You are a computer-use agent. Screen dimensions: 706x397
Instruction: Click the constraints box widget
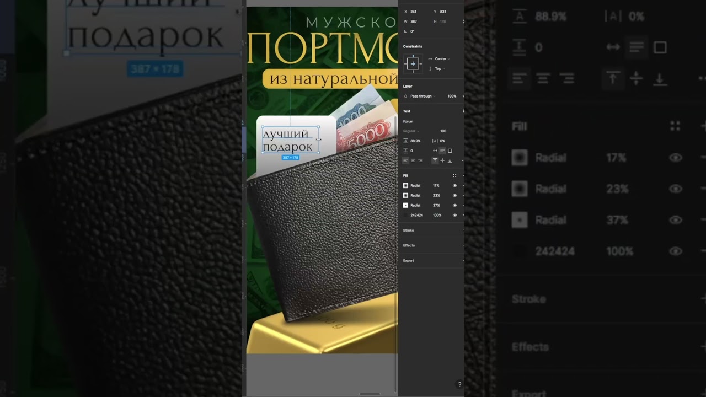[413, 64]
